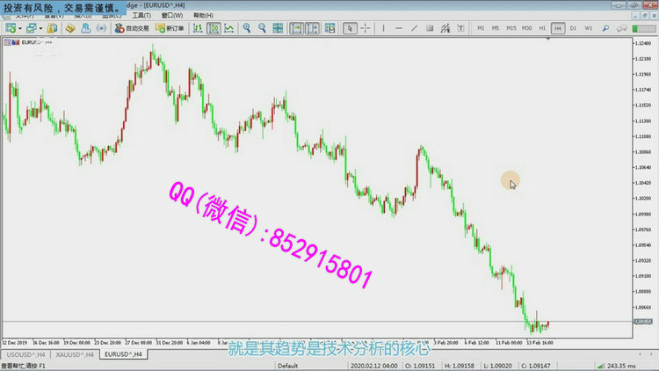
Task: Select the Crosshair tool
Action: tap(366, 28)
